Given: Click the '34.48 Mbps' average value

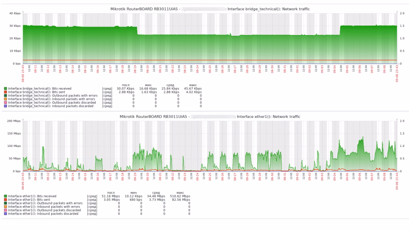Looking at the screenshot, I should point(156,196).
